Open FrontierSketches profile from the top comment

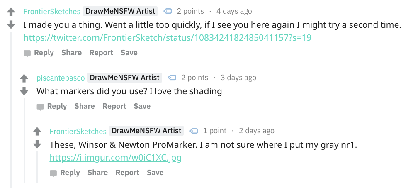click(x=52, y=11)
